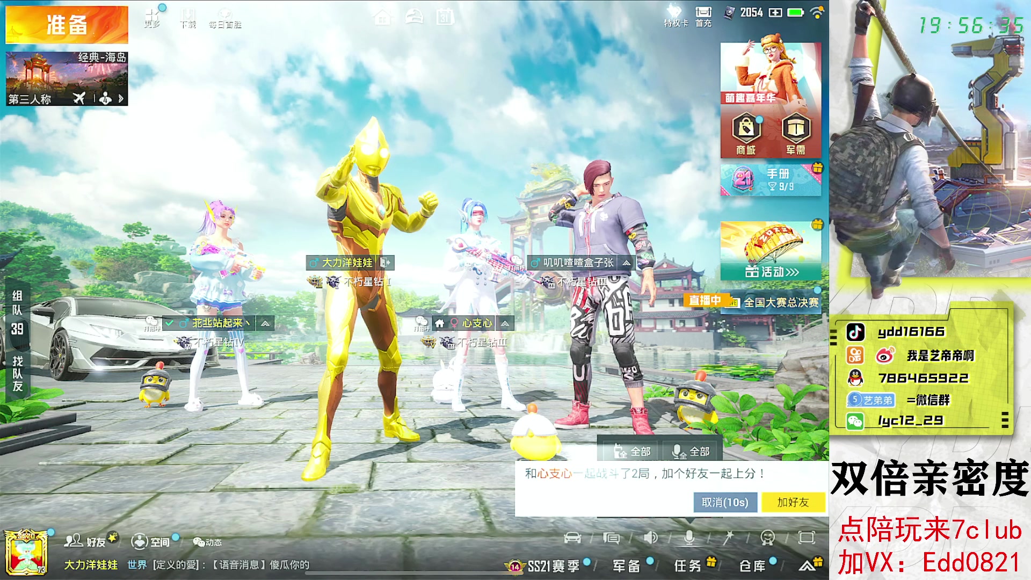Open the 特权卡 privilege card icon
Viewport: 1031px width, 580px height.
[x=675, y=16]
